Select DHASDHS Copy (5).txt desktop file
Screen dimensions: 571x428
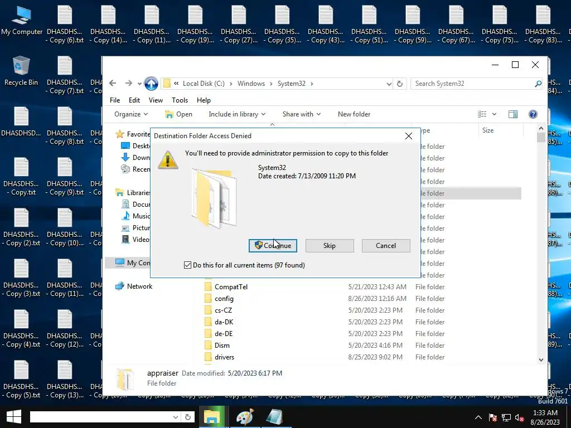point(21,380)
